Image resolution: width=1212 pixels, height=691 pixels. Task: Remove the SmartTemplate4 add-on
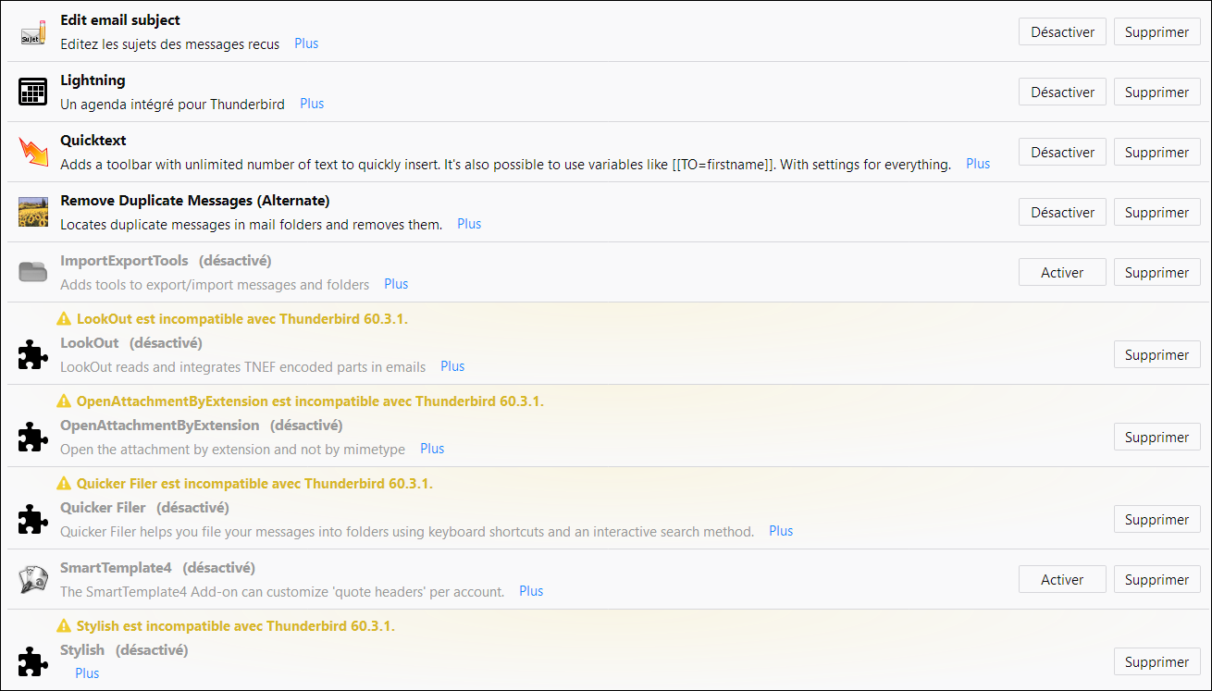(x=1156, y=580)
